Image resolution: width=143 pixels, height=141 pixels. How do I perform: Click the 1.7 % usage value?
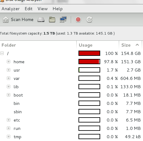pyautogui.click(x=112, y=70)
